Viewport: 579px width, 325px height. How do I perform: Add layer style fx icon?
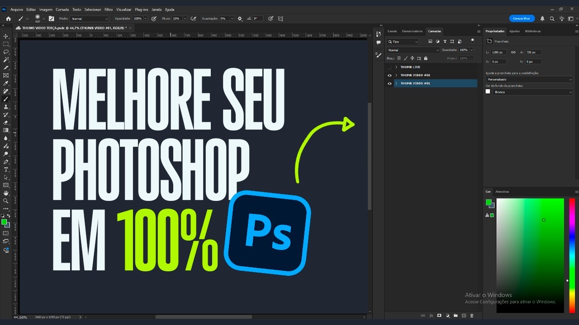[431, 316]
